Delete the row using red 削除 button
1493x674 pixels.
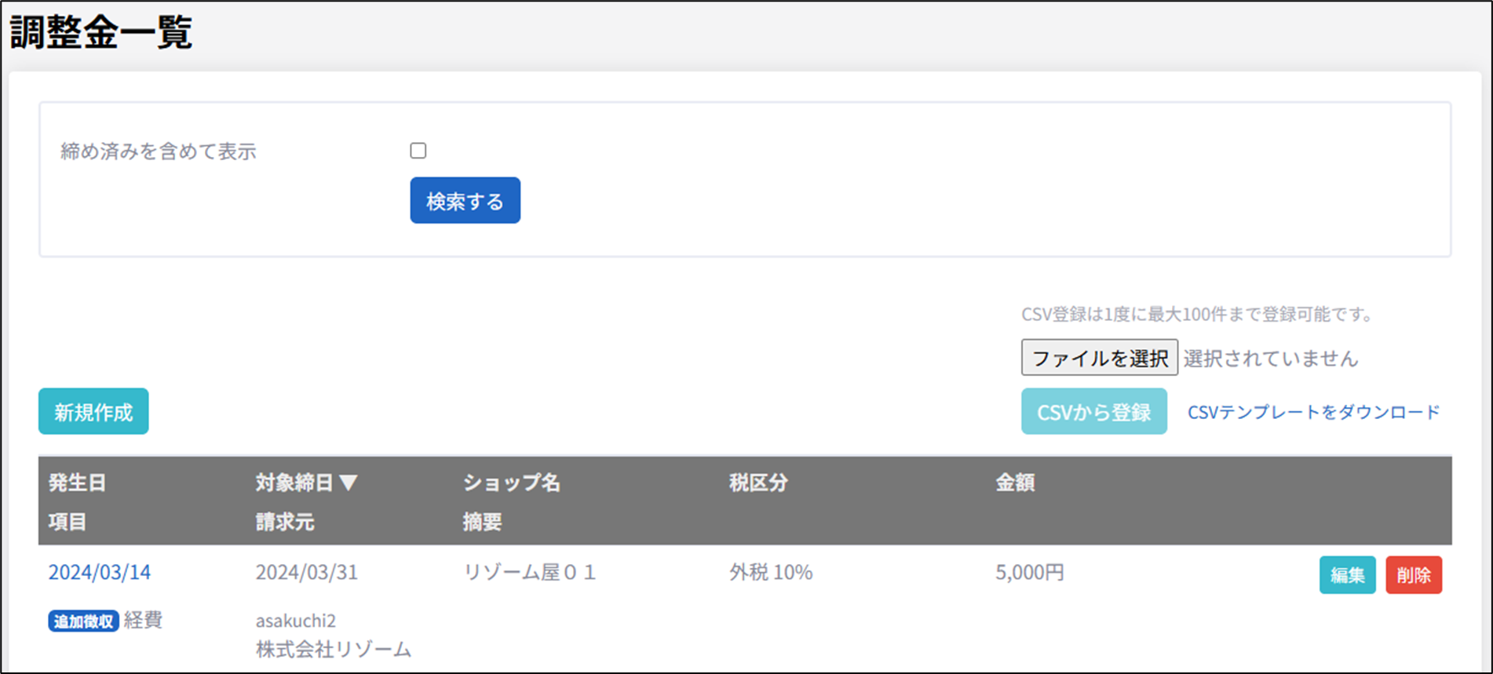point(1413,575)
